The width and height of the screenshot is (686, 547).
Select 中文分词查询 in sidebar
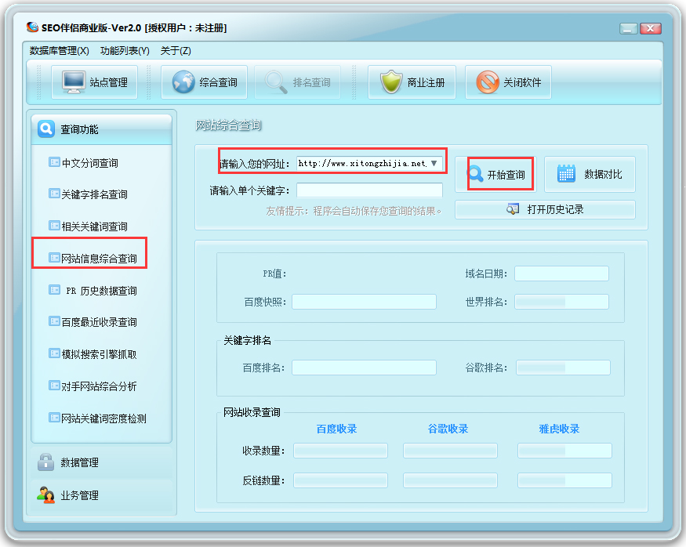pyautogui.click(x=89, y=163)
